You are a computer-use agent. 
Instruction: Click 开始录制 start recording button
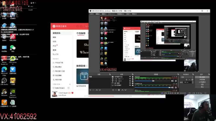coord(202,80)
